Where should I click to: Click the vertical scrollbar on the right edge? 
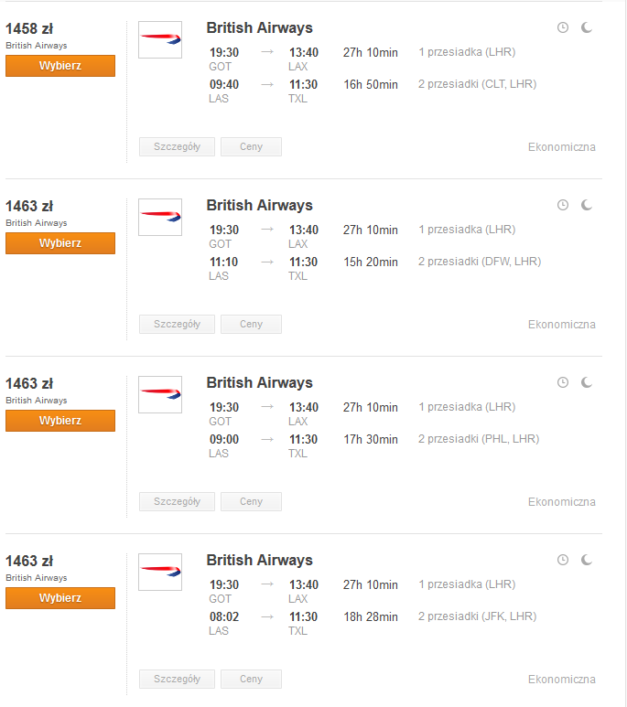(x=626, y=353)
